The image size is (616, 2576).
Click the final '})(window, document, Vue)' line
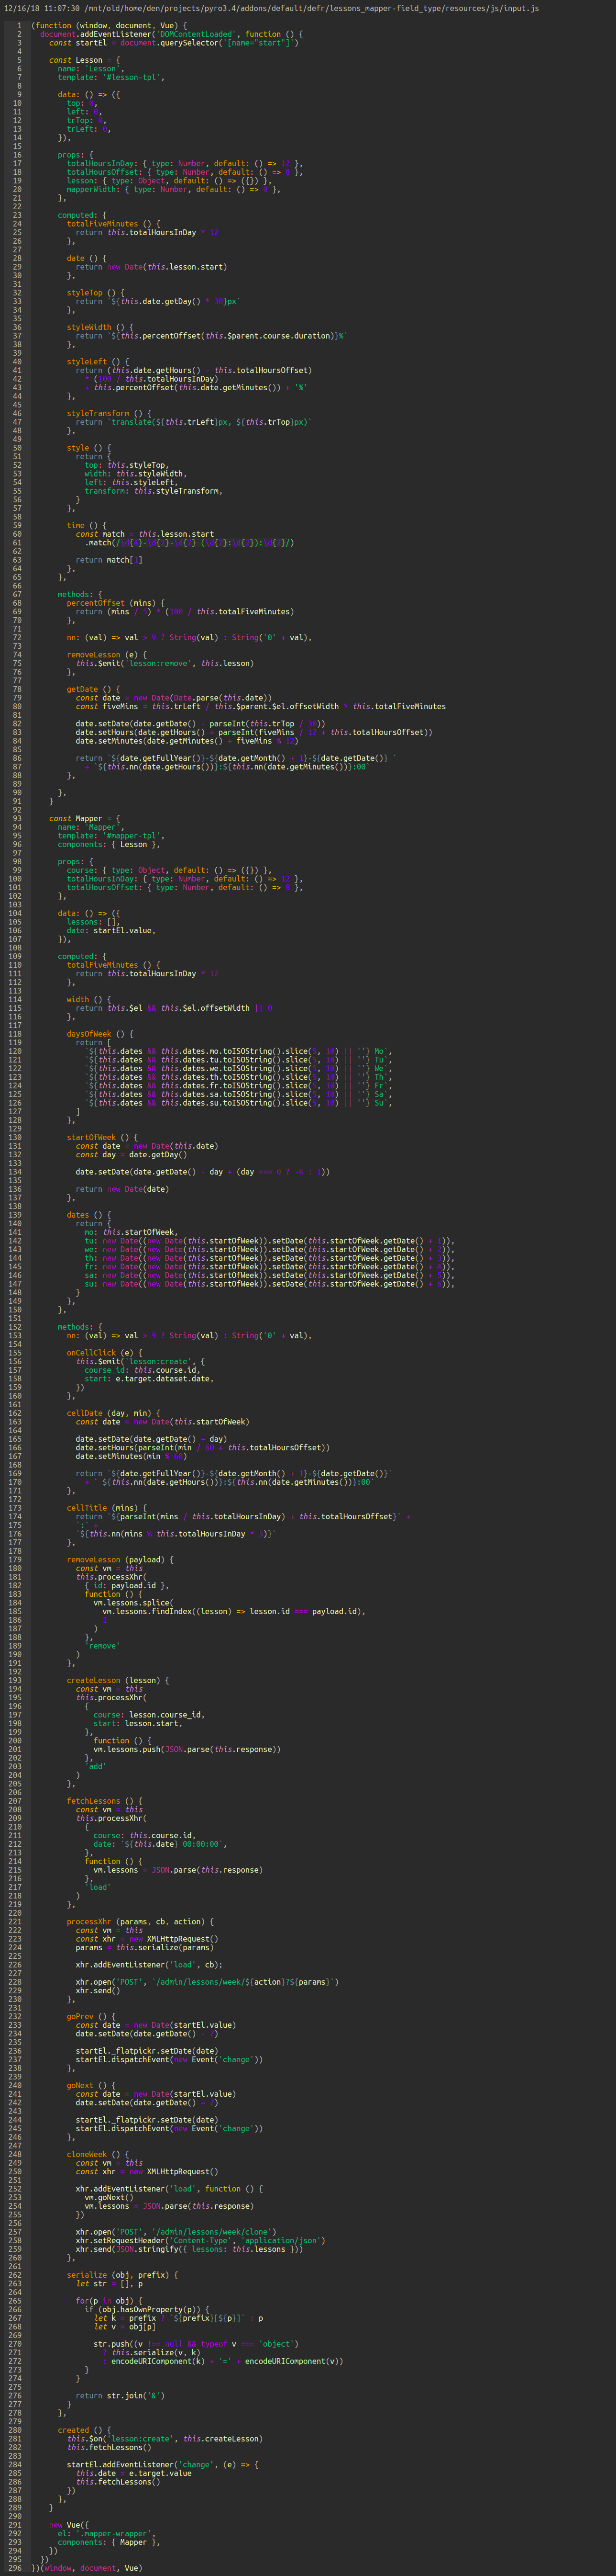(87, 2568)
